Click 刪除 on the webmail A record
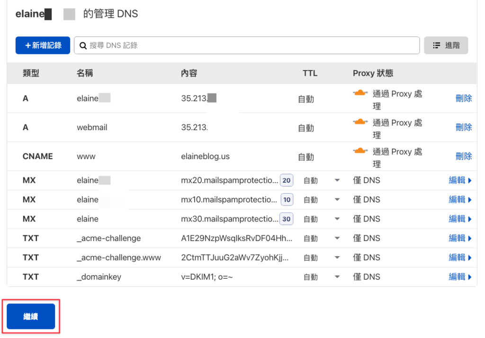The width and height of the screenshot is (485, 338). pyautogui.click(x=464, y=127)
